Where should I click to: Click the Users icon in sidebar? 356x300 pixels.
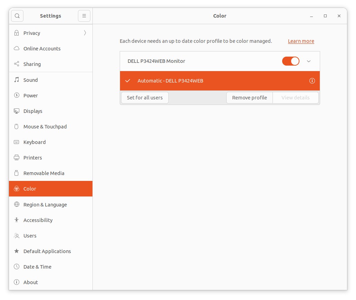point(17,235)
